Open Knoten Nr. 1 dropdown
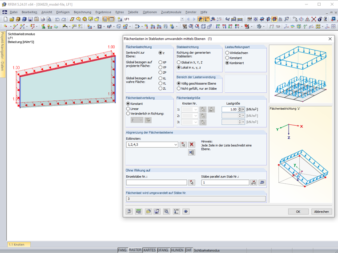This screenshot has height=253, width=338. coord(196,110)
